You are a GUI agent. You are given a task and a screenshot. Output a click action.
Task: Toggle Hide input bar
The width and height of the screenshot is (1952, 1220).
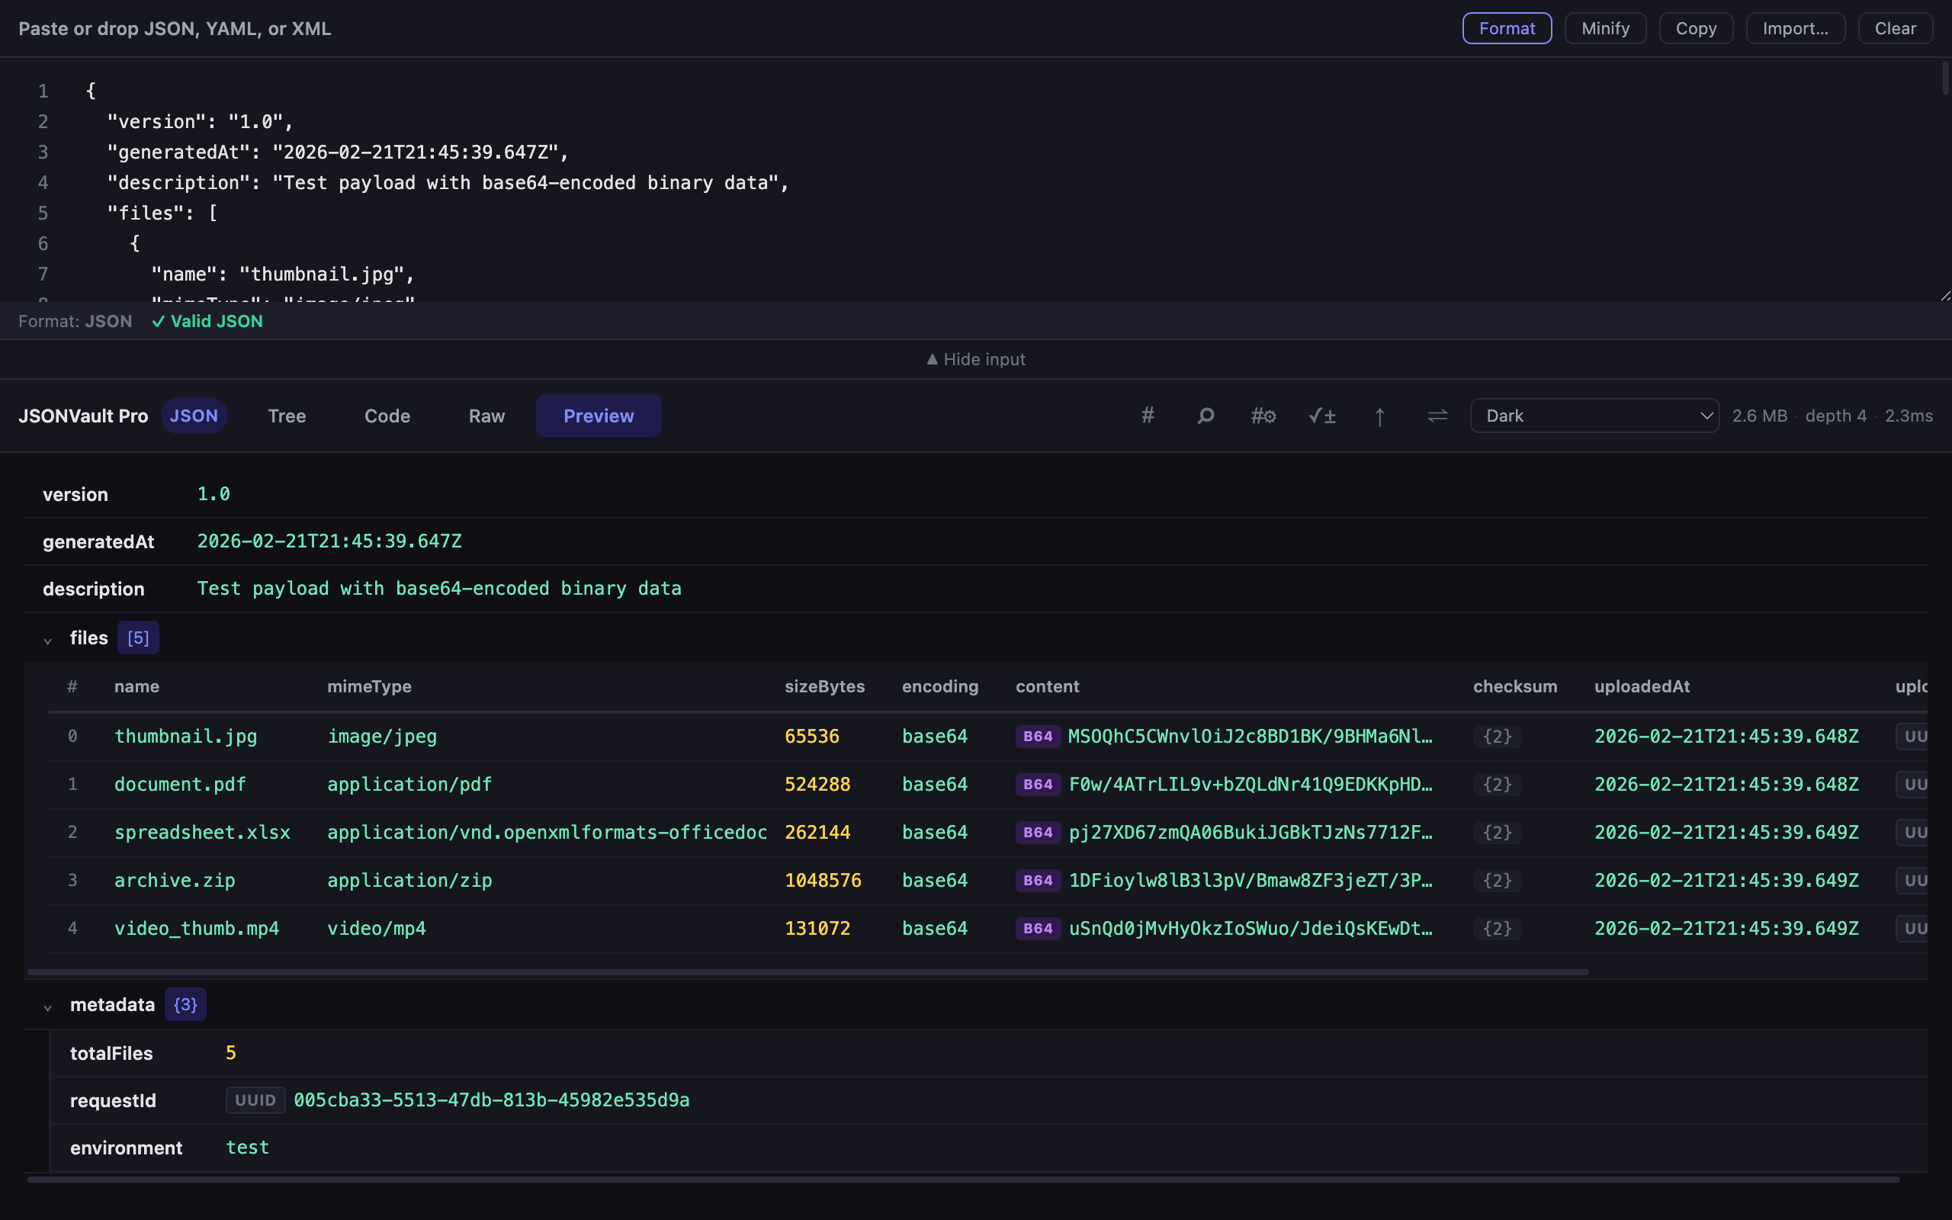[x=976, y=359]
